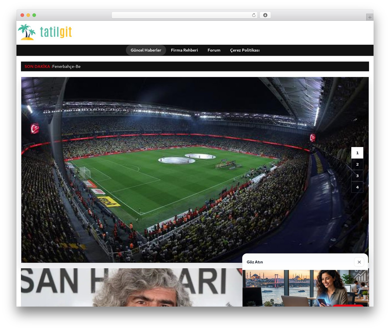The image size is (390, 330).
Task: Click the Göz Atın popup title
Action: click(255, 262)
